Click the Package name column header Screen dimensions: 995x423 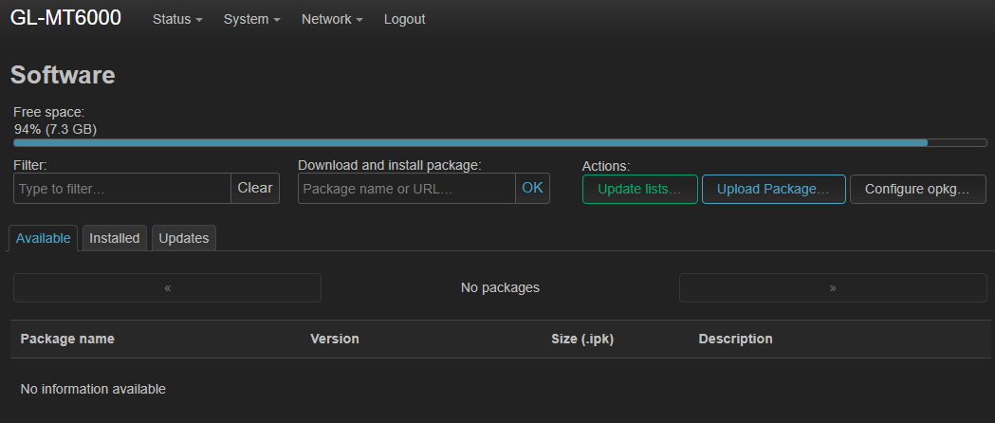pos(67,339)
